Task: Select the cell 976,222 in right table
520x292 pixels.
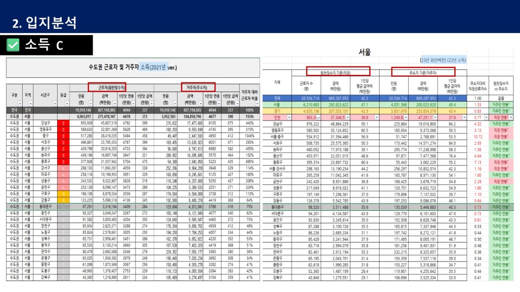Action: click(x=307, y=124)
